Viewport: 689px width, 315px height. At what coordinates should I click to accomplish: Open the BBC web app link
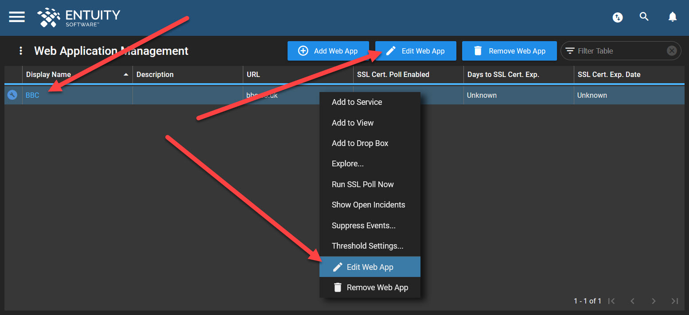click(32, 95)
